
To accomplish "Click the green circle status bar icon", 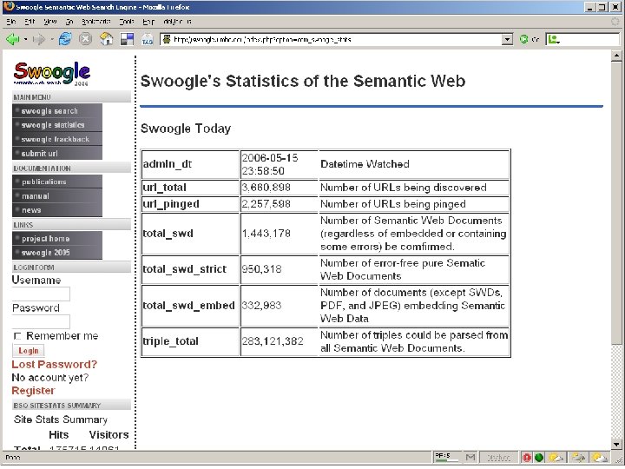I will [x=539, y=458].
